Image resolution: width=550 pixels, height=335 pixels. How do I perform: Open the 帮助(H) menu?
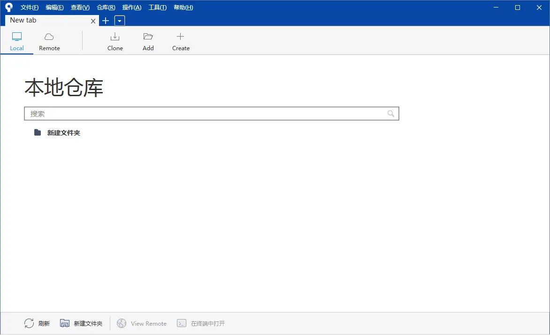click(183, 8)
